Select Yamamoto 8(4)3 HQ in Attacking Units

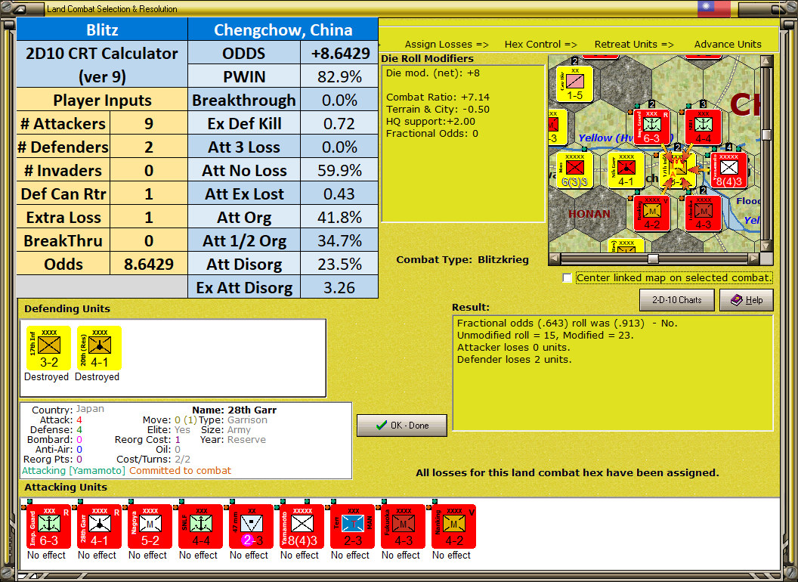click(302, 527)
